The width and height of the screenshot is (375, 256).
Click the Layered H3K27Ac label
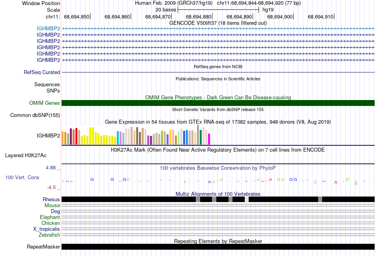click(26, 156)
